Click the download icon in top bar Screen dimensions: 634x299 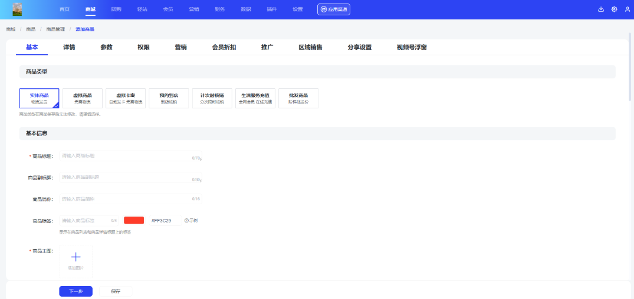coord(601,9)
